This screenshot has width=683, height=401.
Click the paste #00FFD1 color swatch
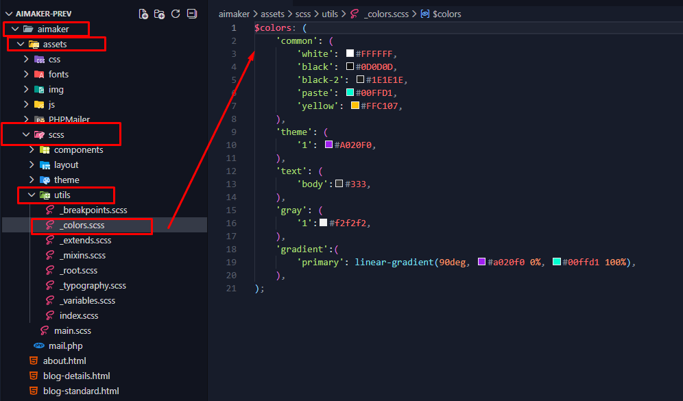click(x=350, y=93)
